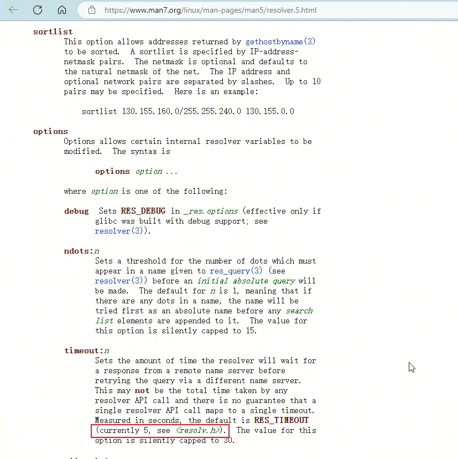Viewport: 458px width, 459px height.
Task: Click the sortlist section heading
Action: pos(53,32)
